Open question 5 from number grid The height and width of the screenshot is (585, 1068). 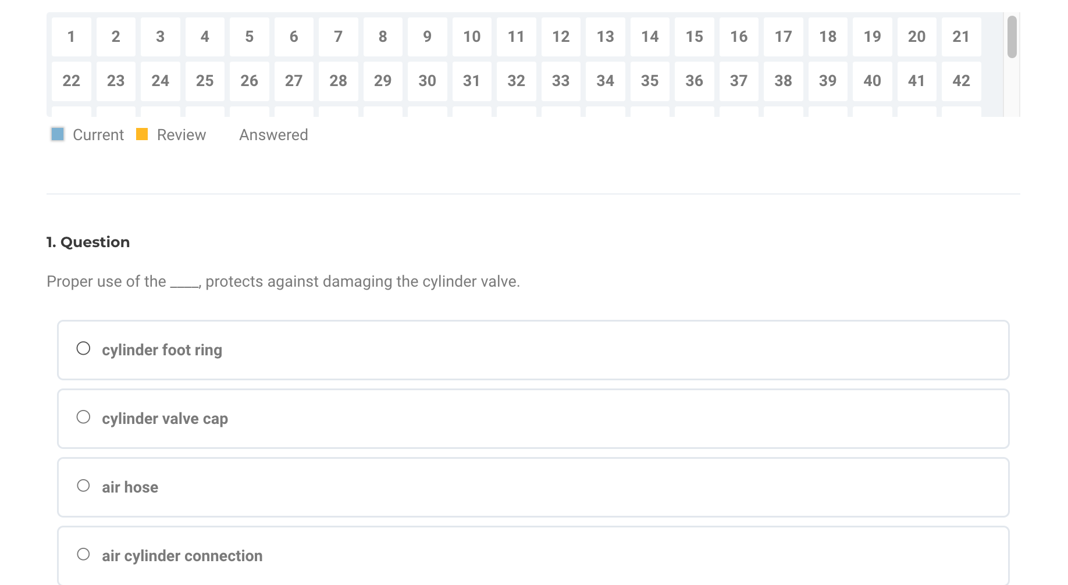pos(249,37)
